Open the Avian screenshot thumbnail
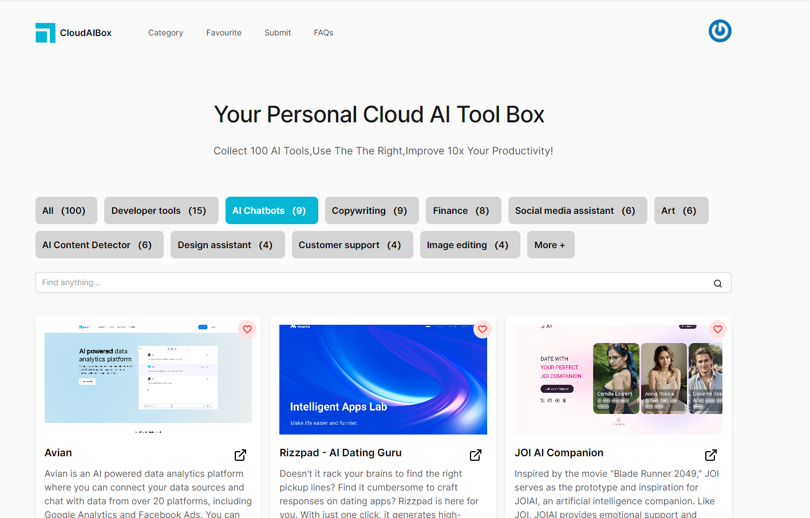The height and width of the screenshot is (518, 810). 148,380
